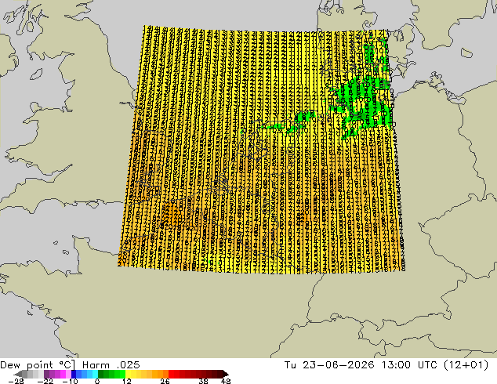The width and height of the screenshot is (497, 384).
Task: Click the '38' legend scale value
Action: [203, 381]
